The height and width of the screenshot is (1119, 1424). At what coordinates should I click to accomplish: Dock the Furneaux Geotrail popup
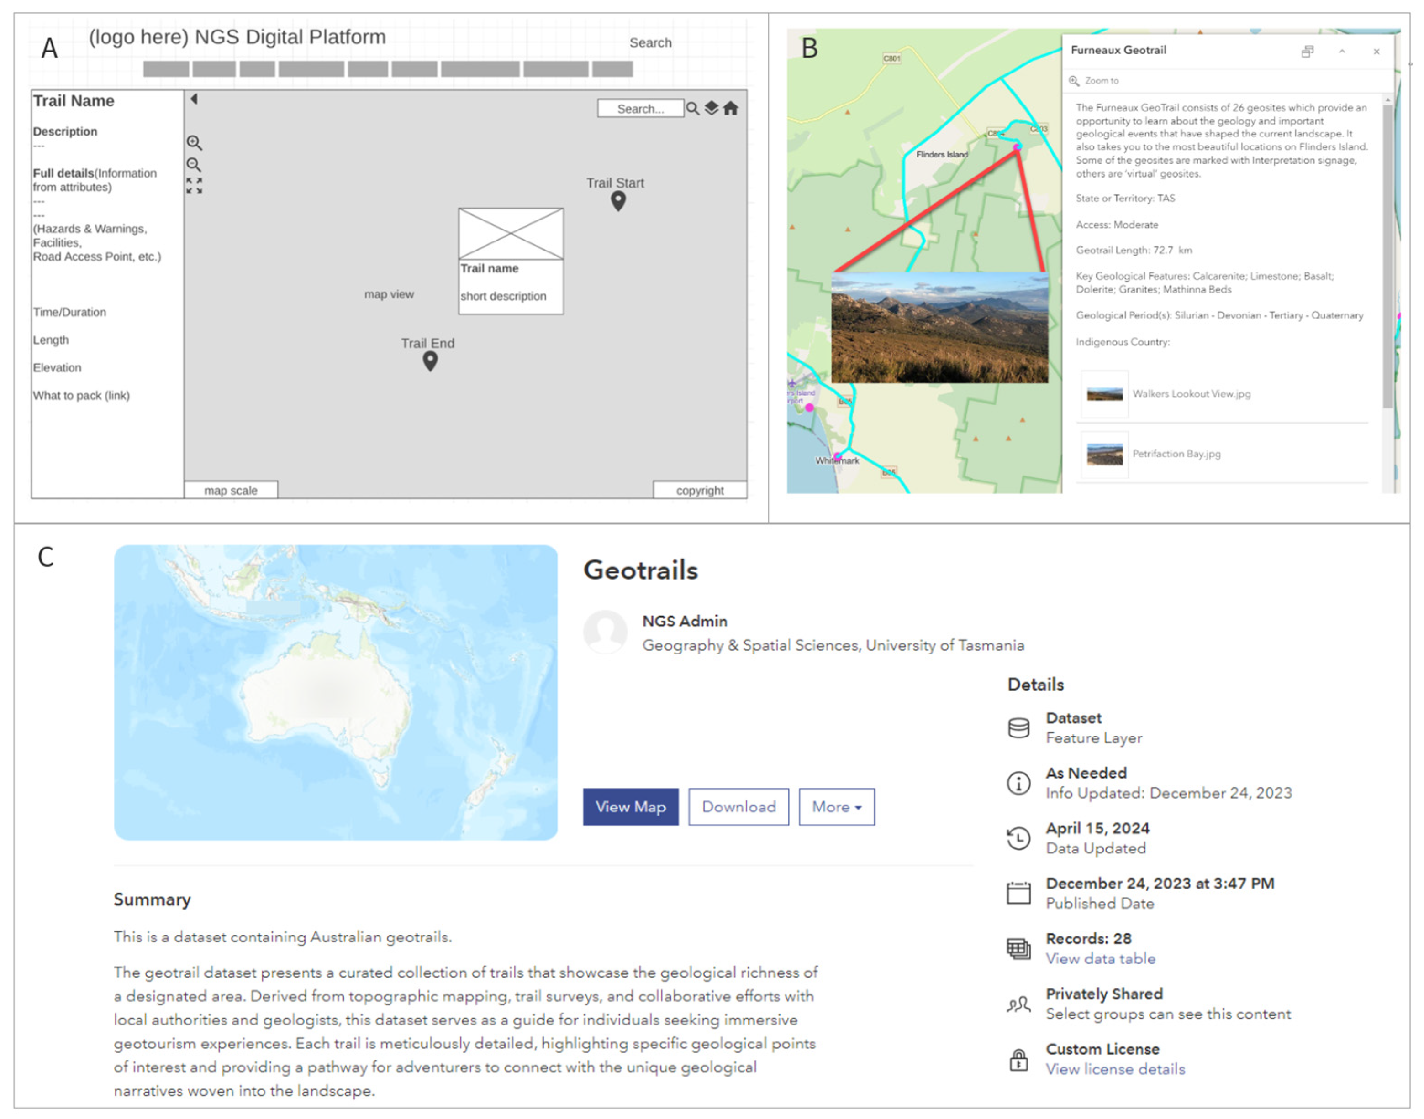point(1307,52)
